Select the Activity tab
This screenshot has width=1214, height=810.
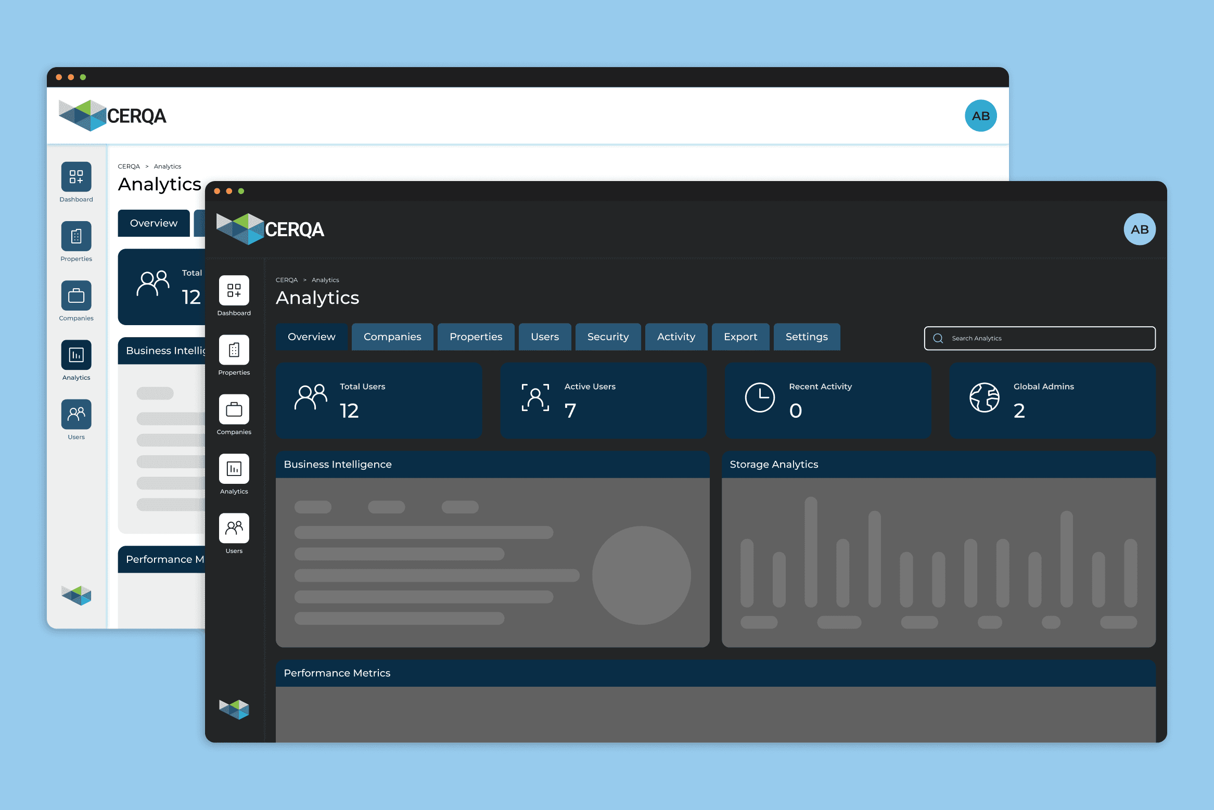(x=675, y=337)
